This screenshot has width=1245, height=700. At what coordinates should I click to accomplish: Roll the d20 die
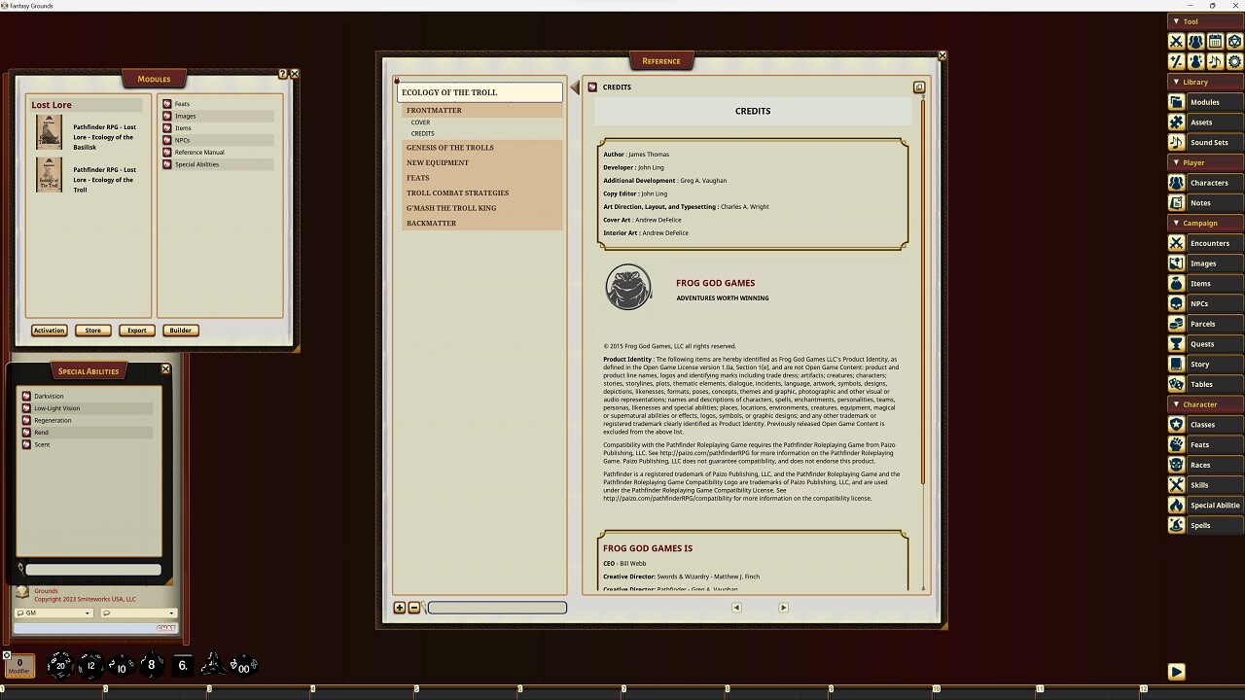pos(59,665)
